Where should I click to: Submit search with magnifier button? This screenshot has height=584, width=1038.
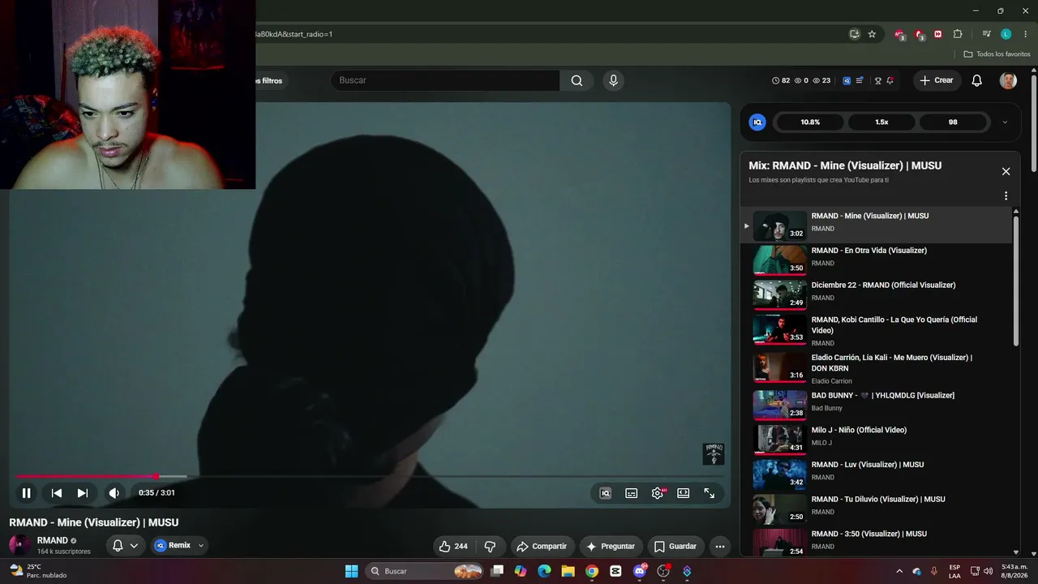pyautogui.click(x=577, y=80)
